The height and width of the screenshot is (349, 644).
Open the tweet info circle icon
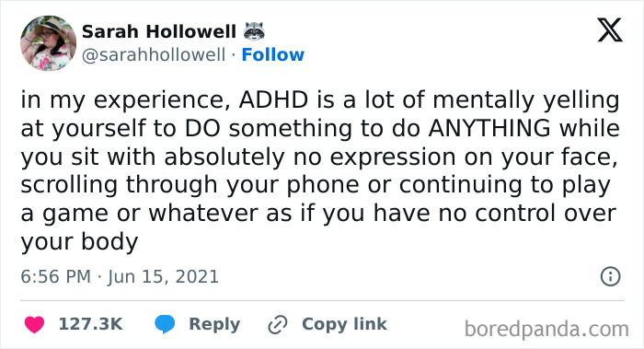610,276
